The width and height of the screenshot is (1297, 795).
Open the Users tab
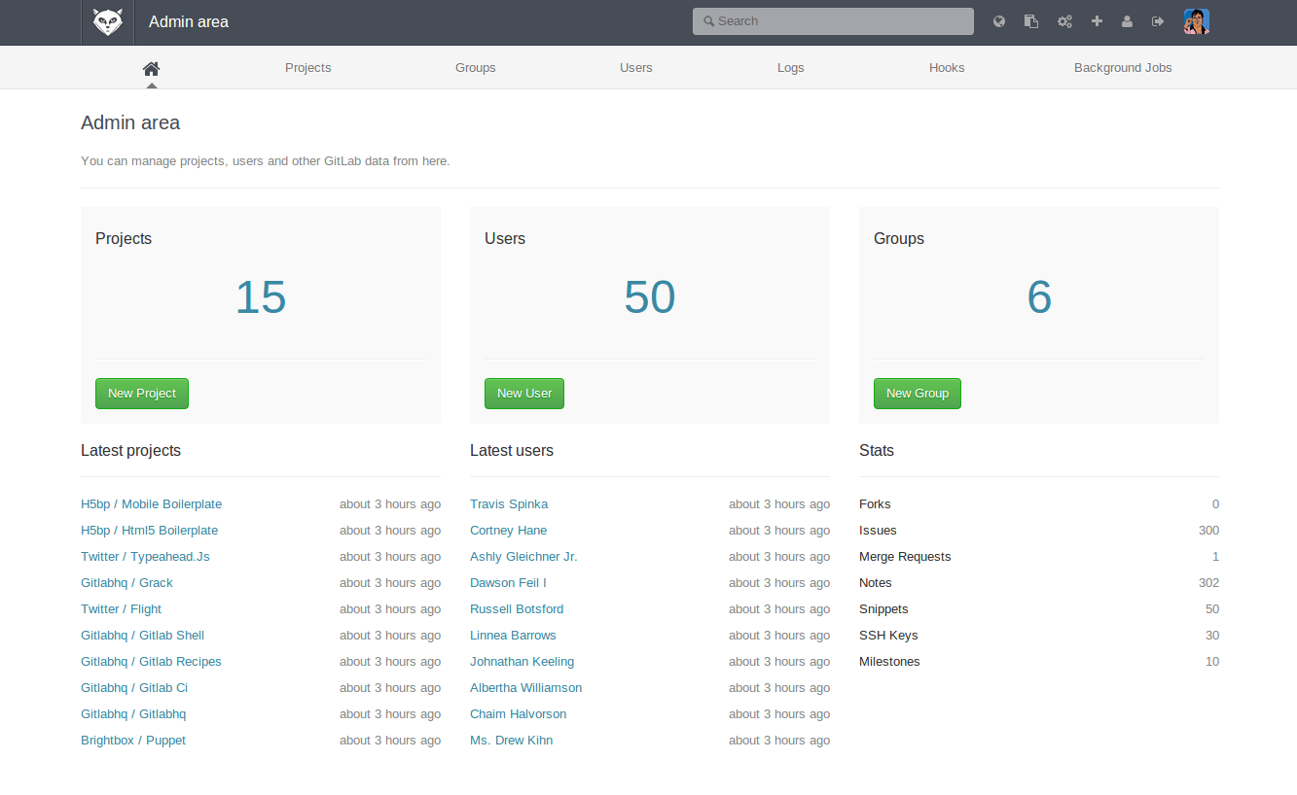635,67
